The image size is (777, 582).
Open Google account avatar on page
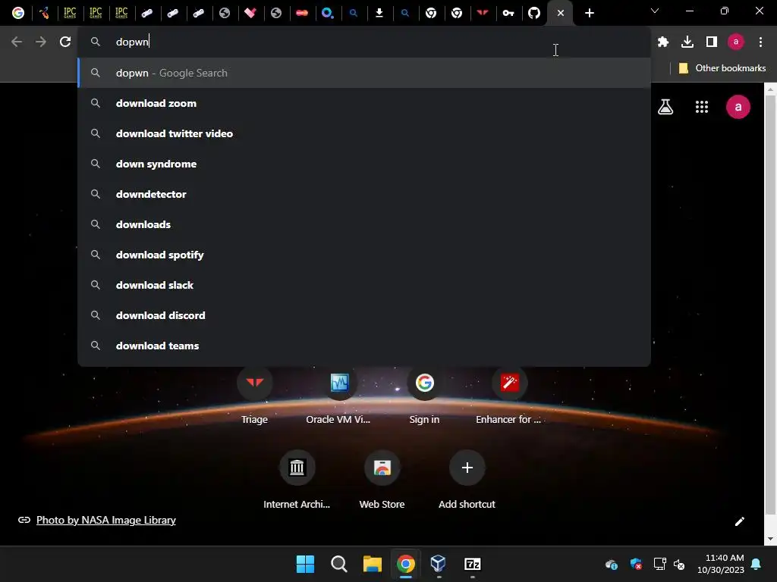[738, 107]
